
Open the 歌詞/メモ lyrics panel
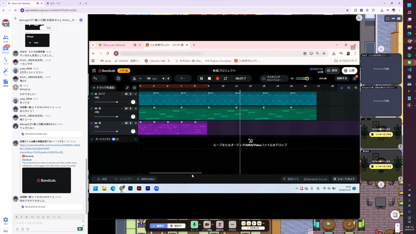pyautogui.click(x=291, y=179)
